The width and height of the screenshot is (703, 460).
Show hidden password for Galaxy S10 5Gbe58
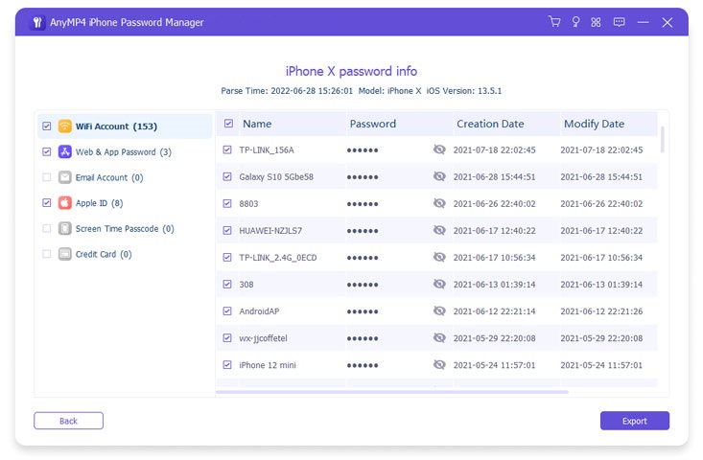click(x=439, y=177)
